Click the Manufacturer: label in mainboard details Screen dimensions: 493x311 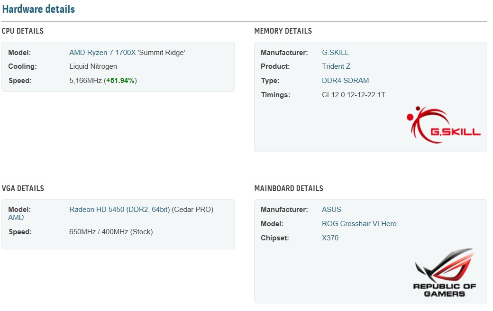pyautogui.click(x=284, y=210)
